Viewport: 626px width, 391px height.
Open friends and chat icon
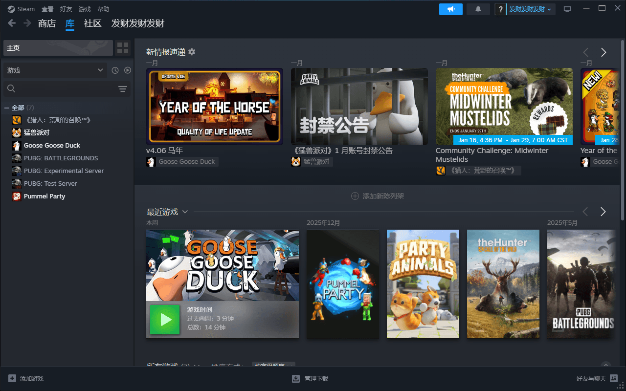[x=614, y=378]
